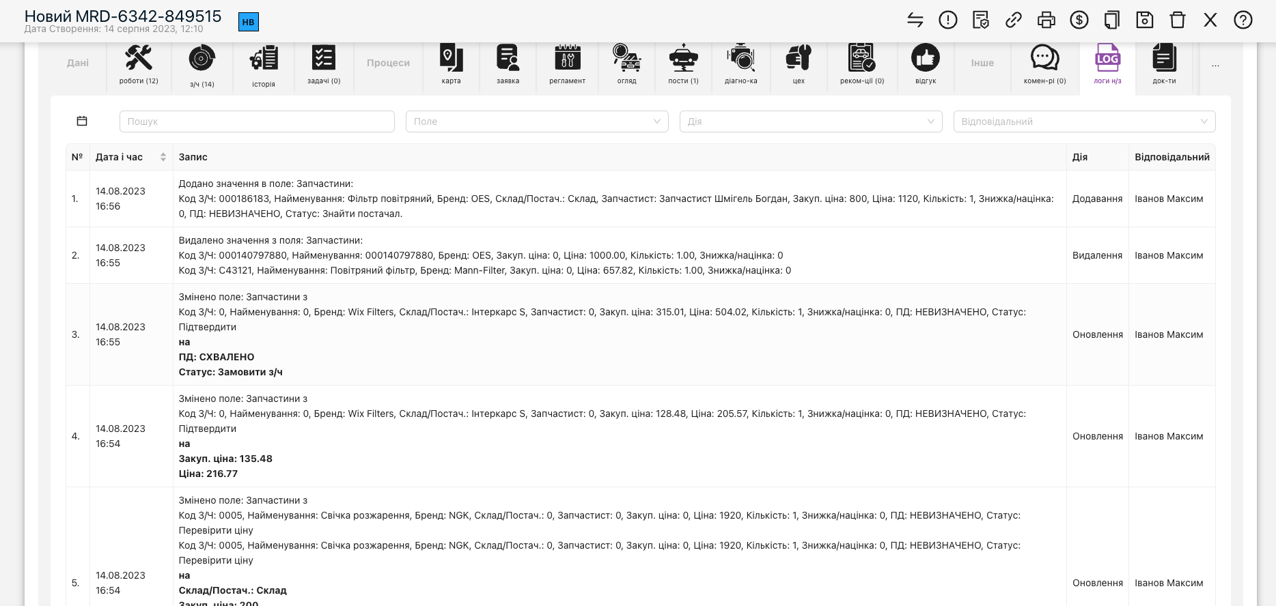
Task: Click the trash delete icon
Action: 1177,20
